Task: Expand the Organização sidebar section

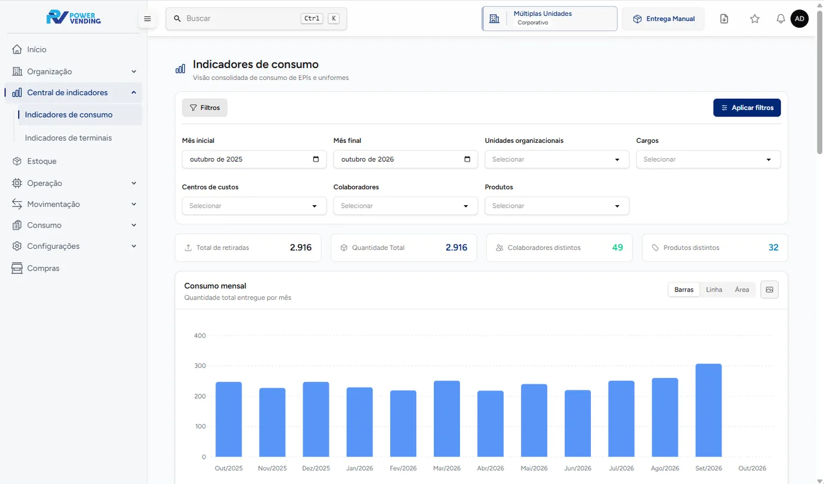Action: 74,71
